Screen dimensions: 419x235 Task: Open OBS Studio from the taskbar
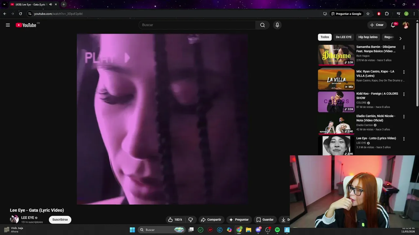pos(268,230)
